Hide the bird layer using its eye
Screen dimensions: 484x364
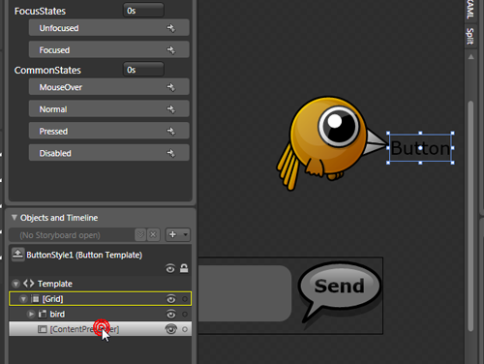pyautogui.click(x=171, y=314)
